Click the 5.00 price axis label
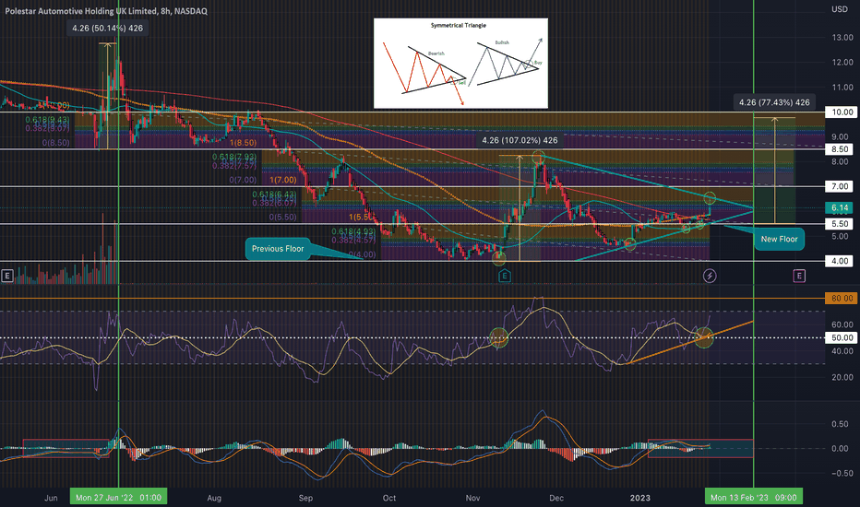The width and height of the screenshot is (860, 507). coord(841,236)
